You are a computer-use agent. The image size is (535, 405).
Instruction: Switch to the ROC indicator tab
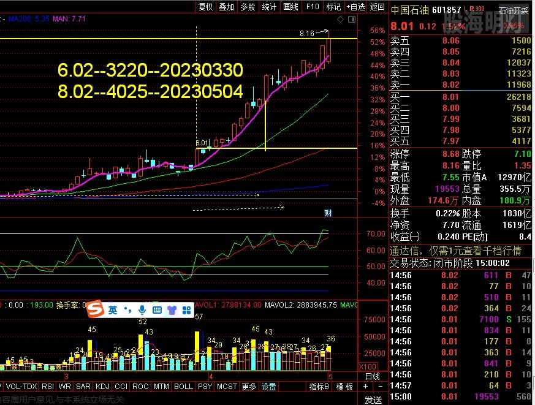(x=140, y=386)
